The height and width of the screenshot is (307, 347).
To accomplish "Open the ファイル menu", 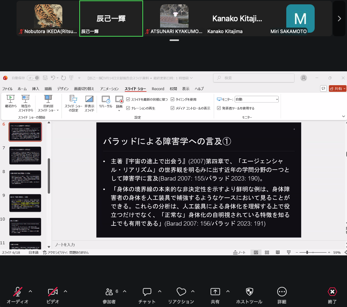I will click(7, 89).
